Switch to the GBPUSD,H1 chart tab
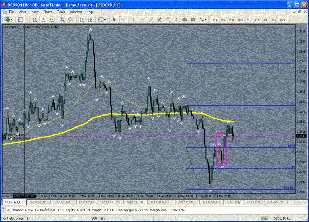The height and width of the screenshot is (222, 309). pos(135,202)
